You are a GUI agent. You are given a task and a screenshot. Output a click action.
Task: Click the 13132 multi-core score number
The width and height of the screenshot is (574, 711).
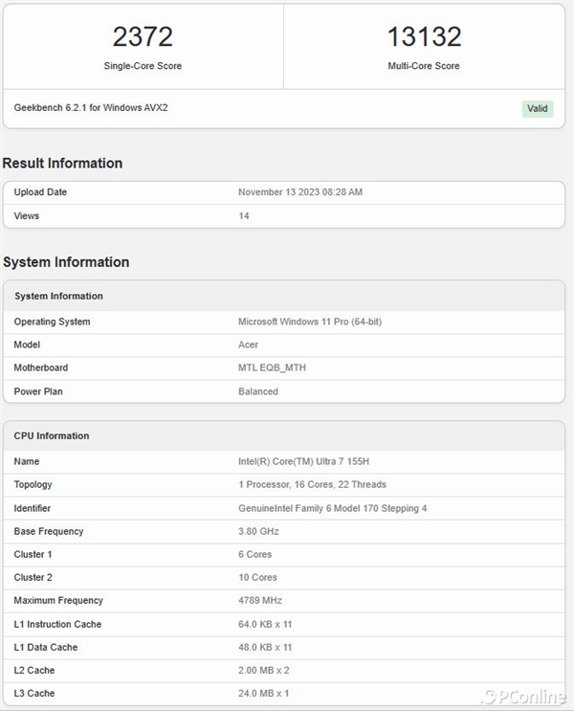424,37
